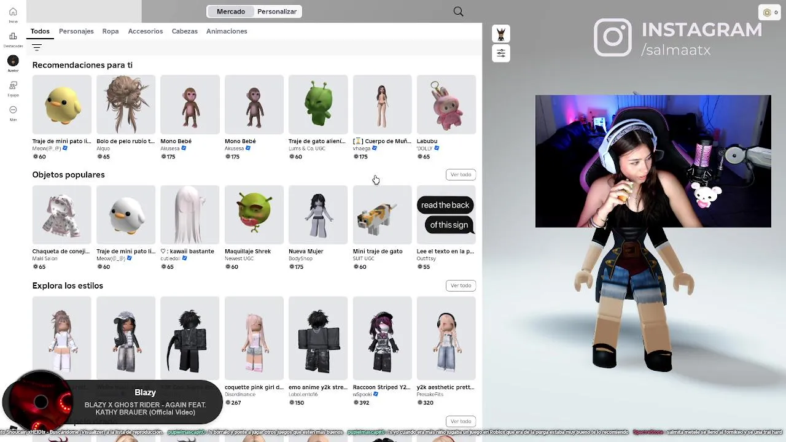Viewport: 786px width, 442px height.
Task: Open the Más ellipsis icon in sidebar
Action: 13,109
